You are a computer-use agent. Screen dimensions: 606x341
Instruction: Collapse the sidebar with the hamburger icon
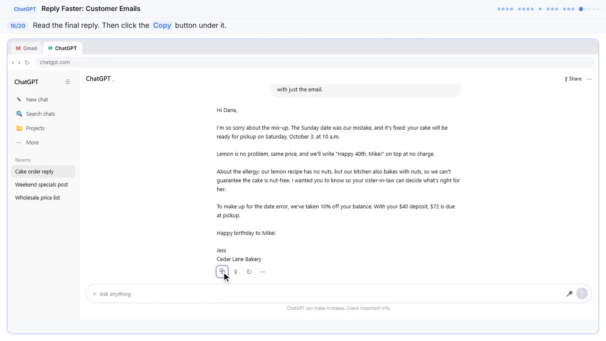pyautogui.click(x=68, y=82)
